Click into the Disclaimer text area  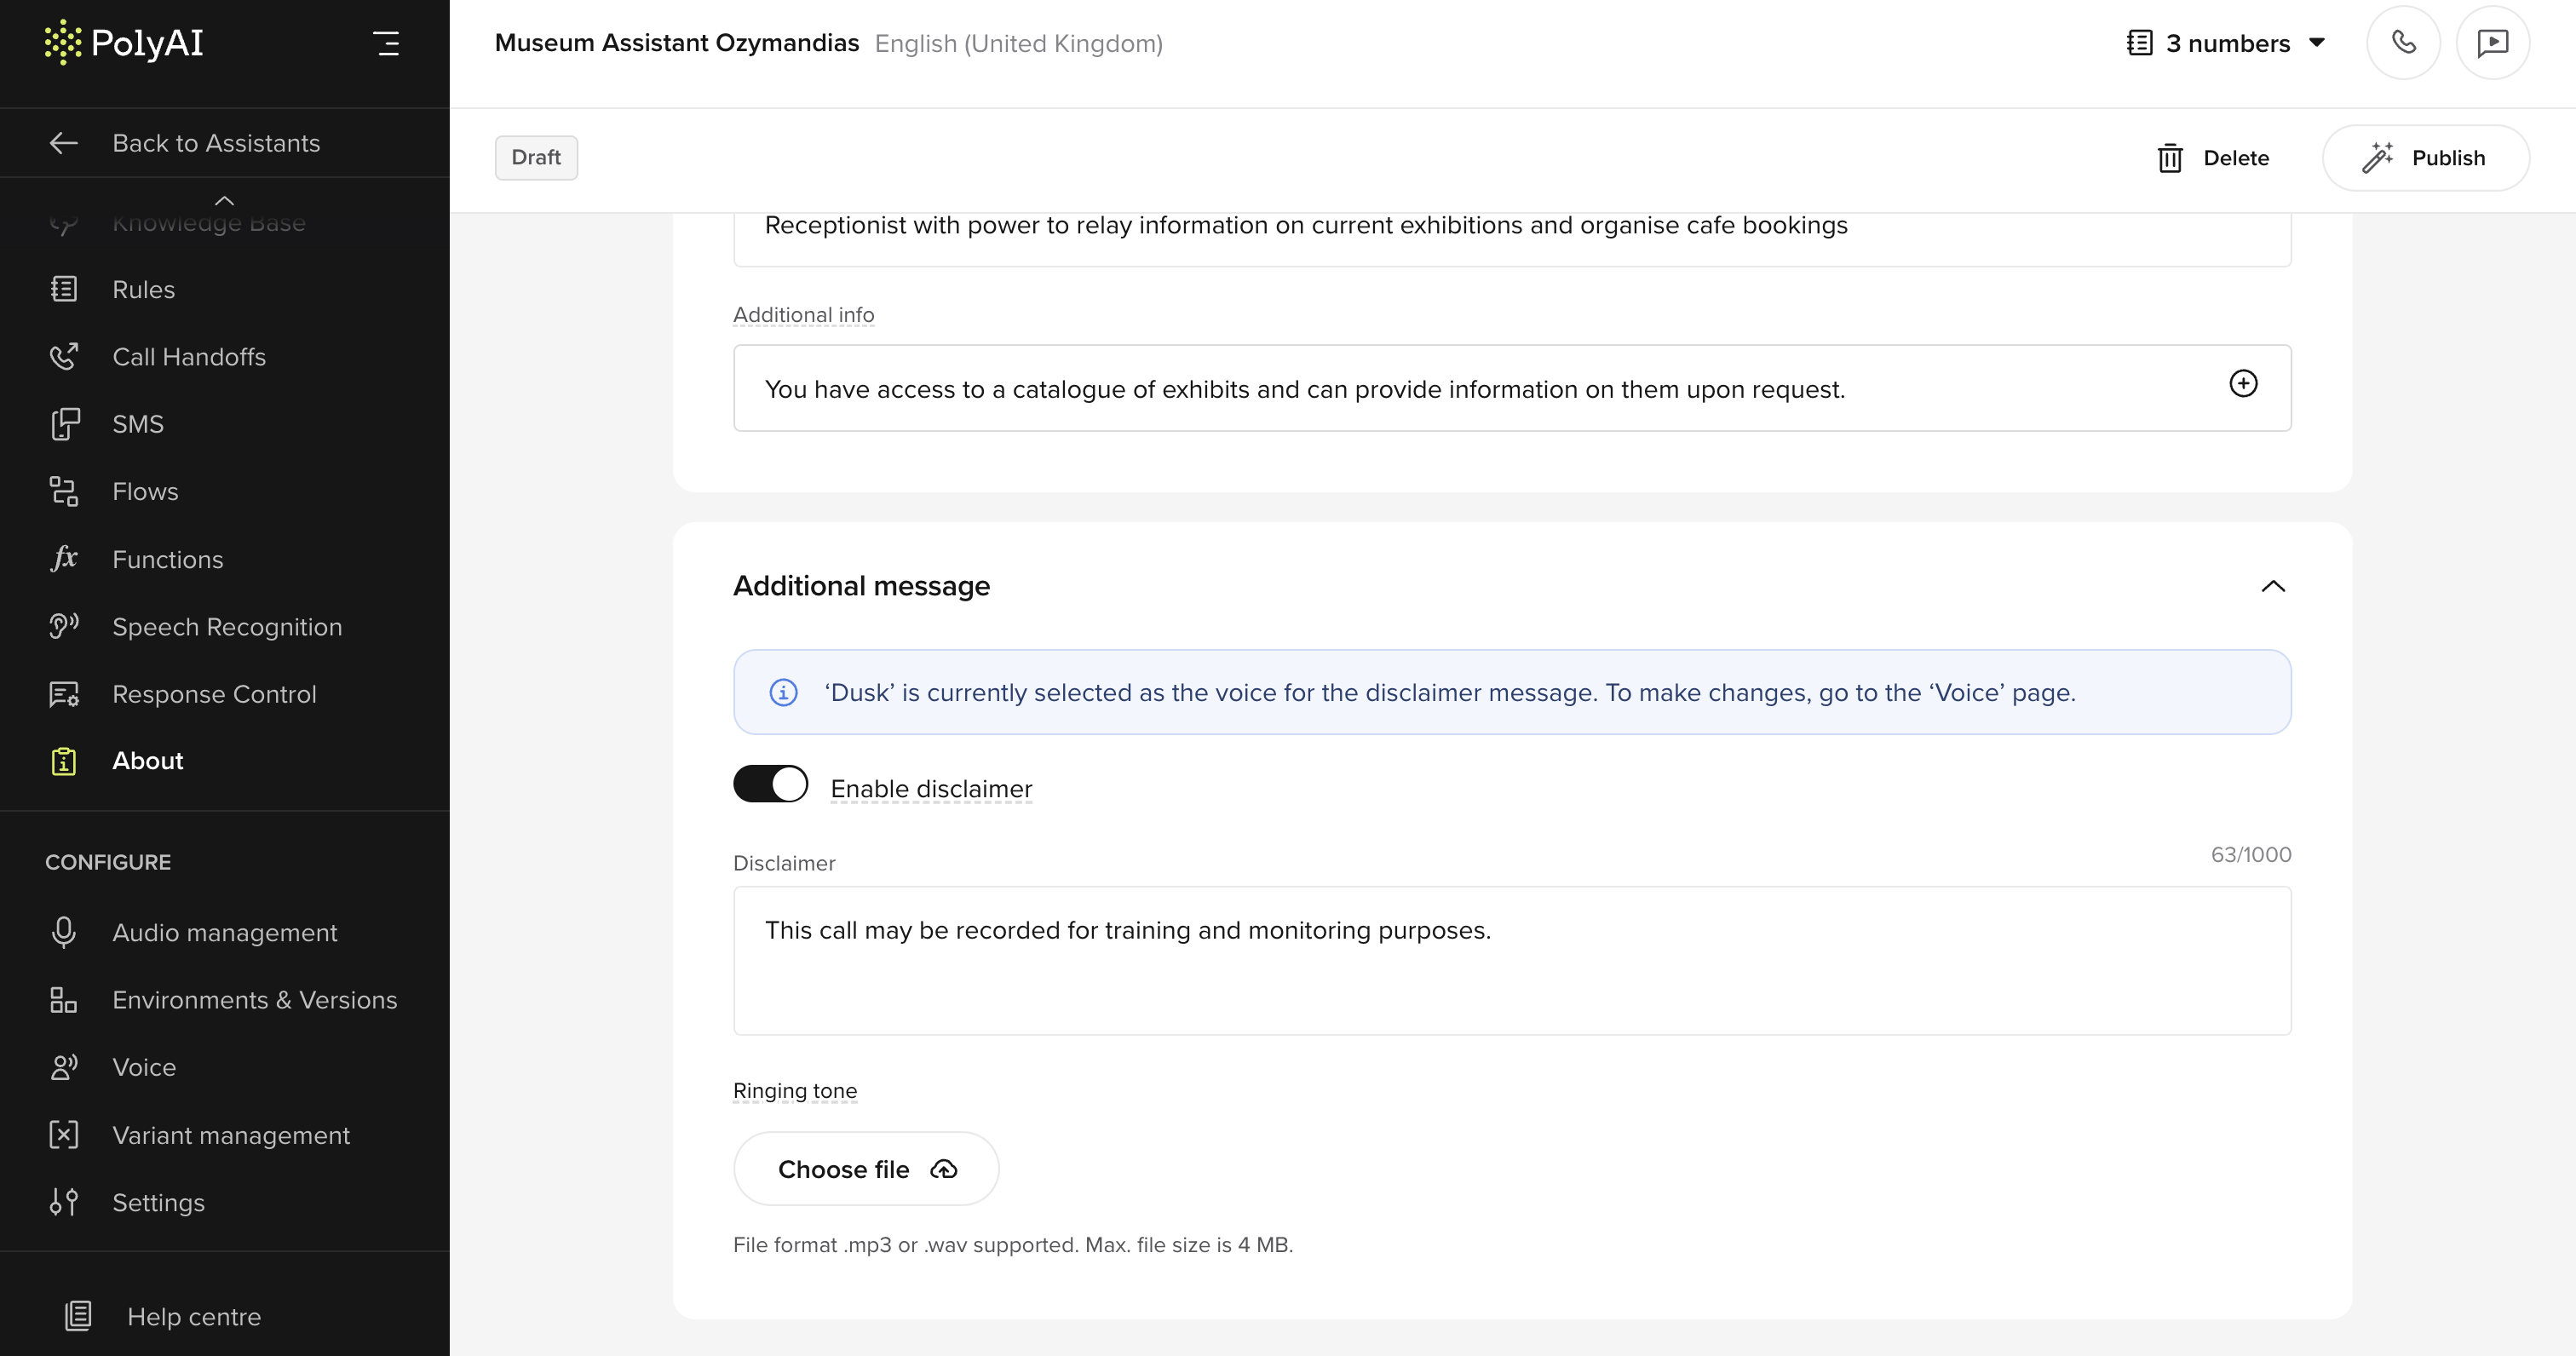(x=1511, y=960)
